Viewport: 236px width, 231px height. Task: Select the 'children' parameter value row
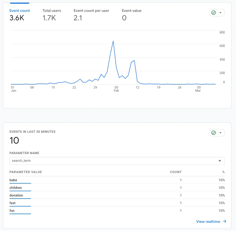117,188
